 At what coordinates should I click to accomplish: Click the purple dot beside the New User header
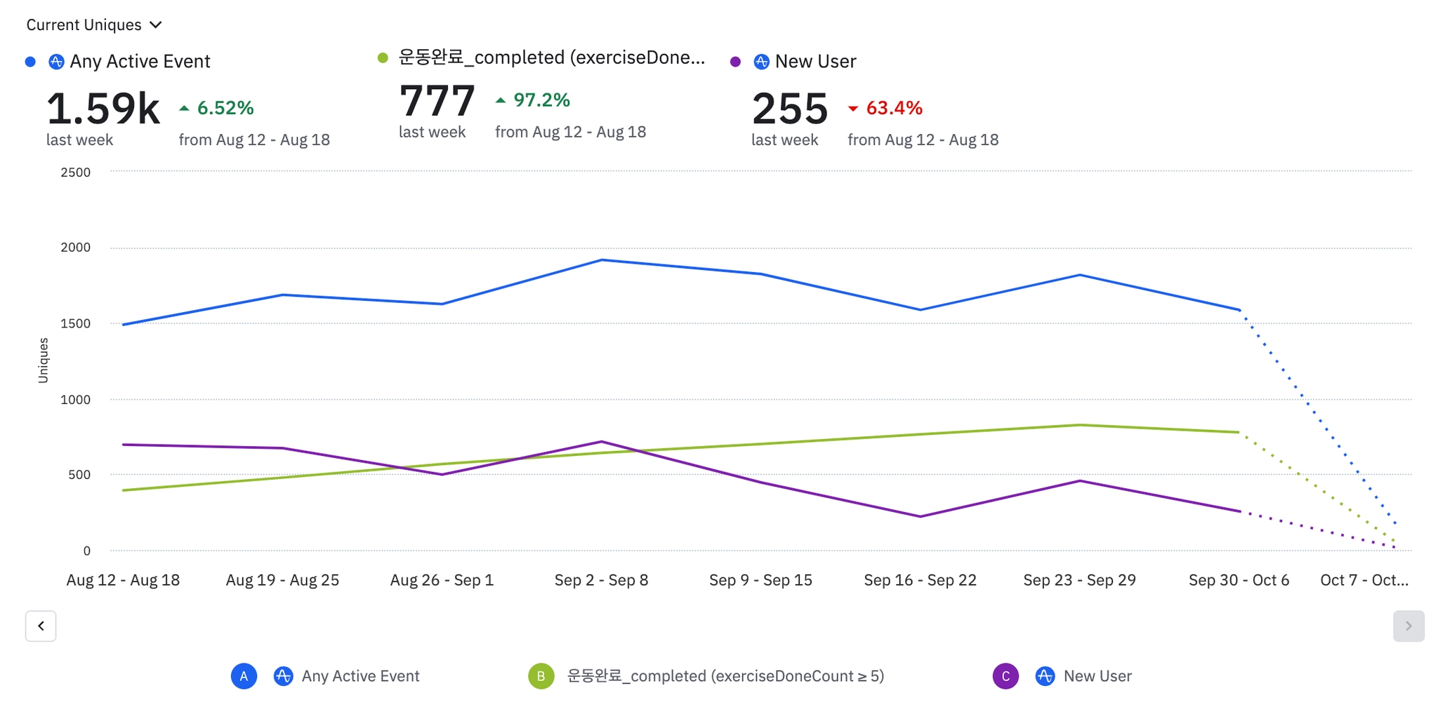pyautogui.click(x=735, y=62)
